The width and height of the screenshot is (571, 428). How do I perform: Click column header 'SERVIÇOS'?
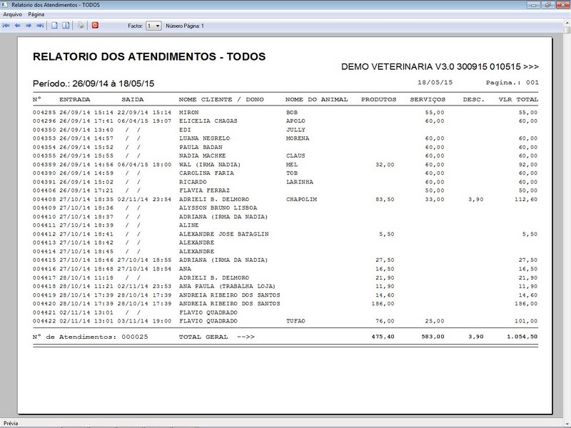[428, 99]
